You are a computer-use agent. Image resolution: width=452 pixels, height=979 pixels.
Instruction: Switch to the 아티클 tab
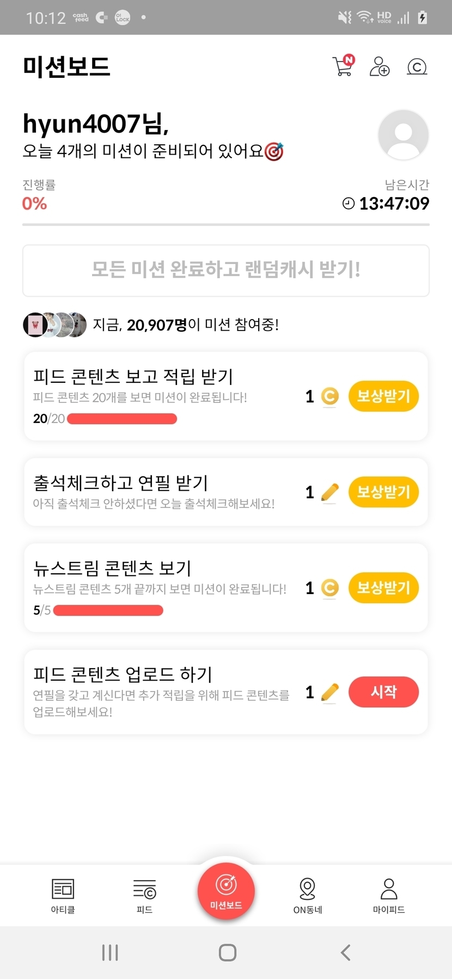click(x=63, y=895)
